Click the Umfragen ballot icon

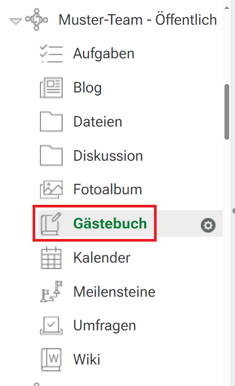(51, 325)
